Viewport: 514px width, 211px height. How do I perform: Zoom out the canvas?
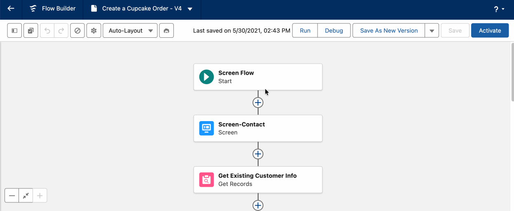tap(12, 196)
